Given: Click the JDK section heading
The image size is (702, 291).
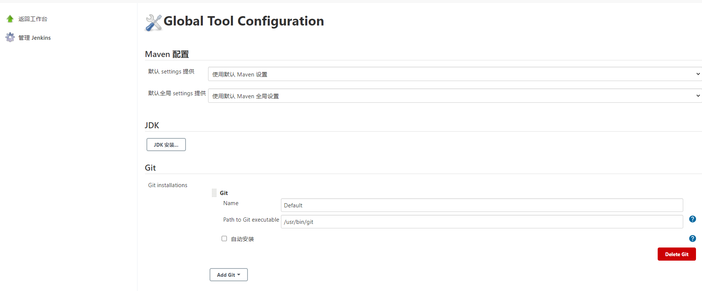Looking at the screenshot, I should pos(152,125).
